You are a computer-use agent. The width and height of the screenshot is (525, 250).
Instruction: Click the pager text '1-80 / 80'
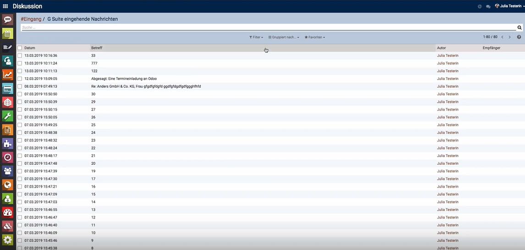[490, 37]
